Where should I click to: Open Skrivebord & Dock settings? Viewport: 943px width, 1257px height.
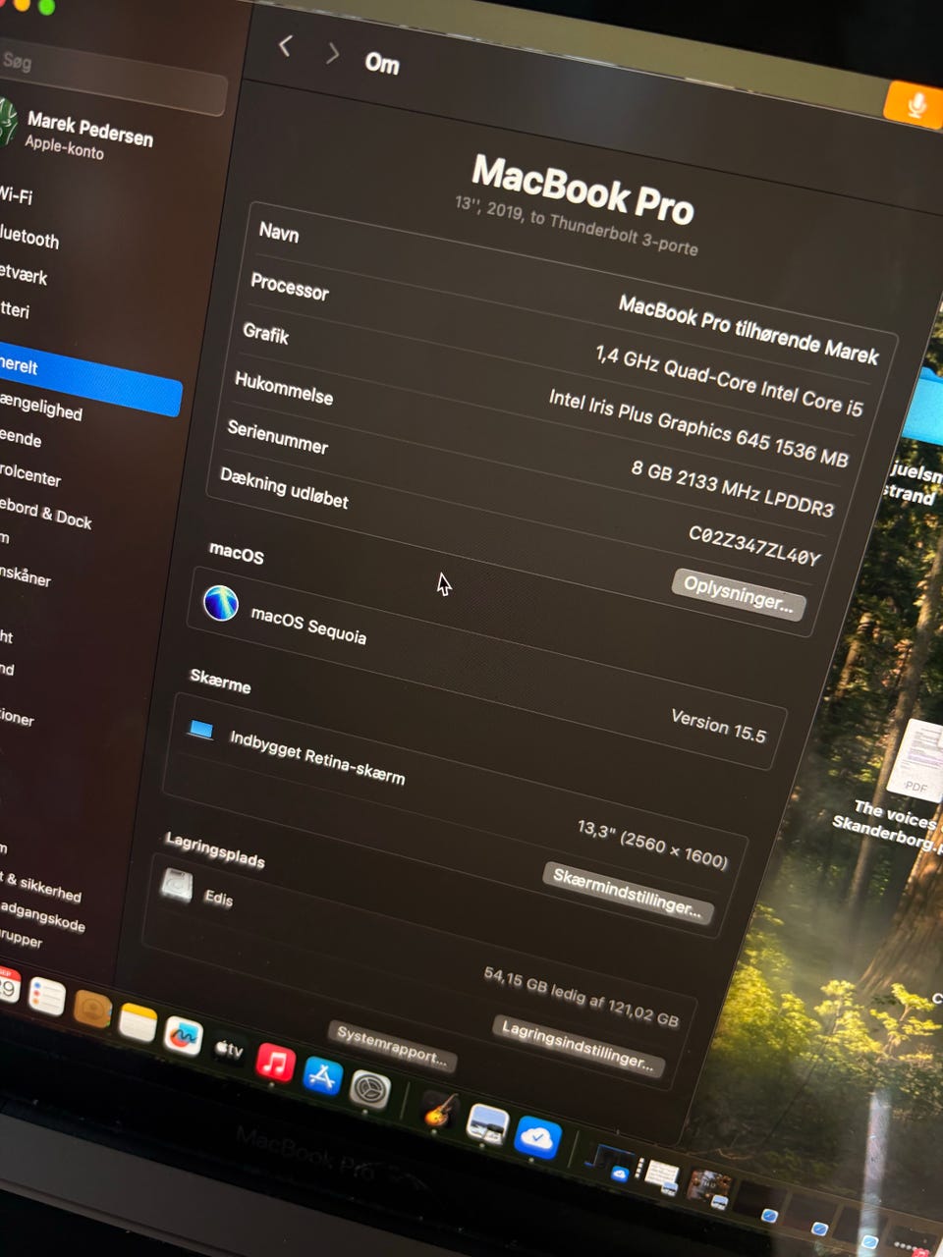click(46, 513)
